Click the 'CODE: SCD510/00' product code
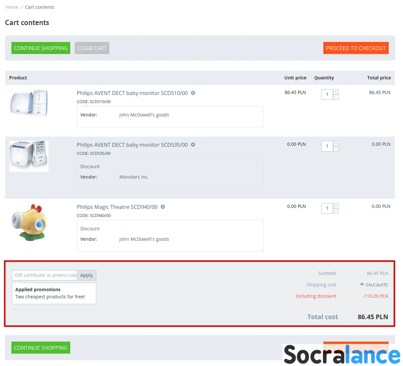 (x=94, y=102)
